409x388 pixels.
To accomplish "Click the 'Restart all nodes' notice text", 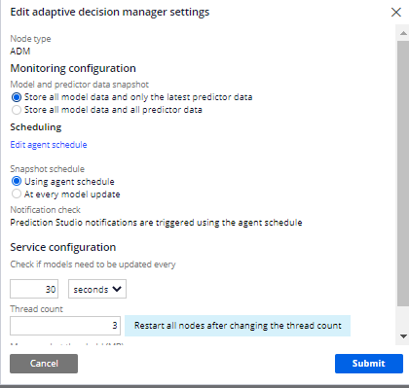I will [238, 326].
